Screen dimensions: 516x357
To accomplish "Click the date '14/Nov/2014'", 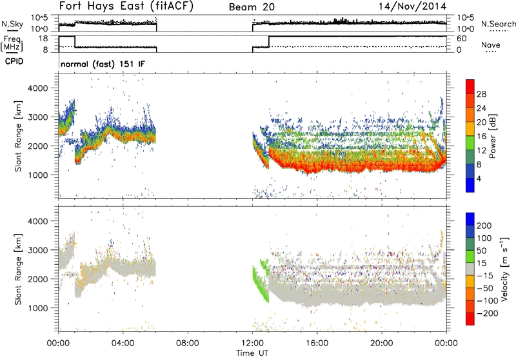I will tap(412, 6).
